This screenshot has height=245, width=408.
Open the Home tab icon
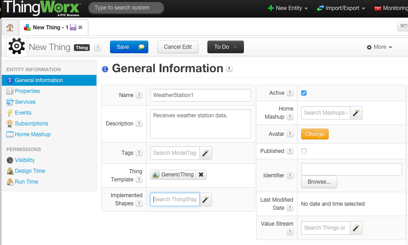[x=10, y=28]
